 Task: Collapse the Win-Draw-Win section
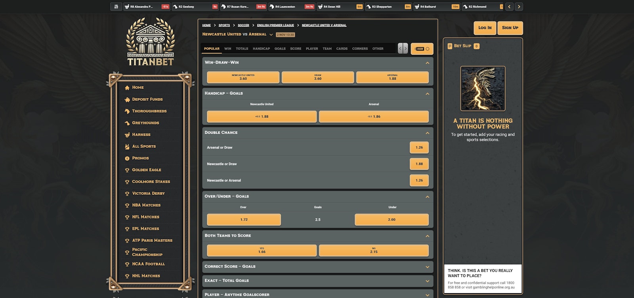click(427, 63)
